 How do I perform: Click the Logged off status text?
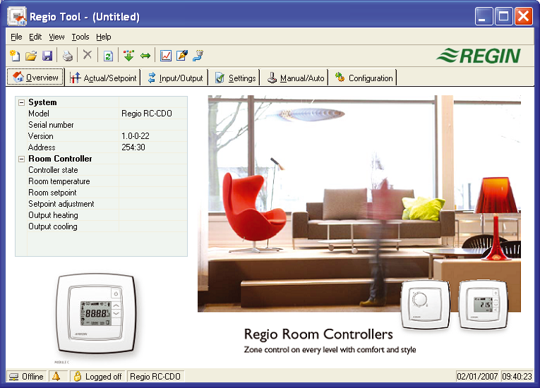coord(103,377)
